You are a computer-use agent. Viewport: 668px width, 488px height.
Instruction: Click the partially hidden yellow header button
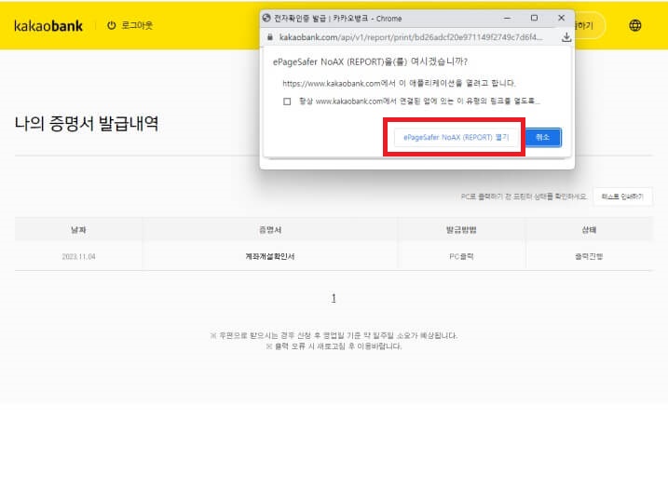[590, 25]
